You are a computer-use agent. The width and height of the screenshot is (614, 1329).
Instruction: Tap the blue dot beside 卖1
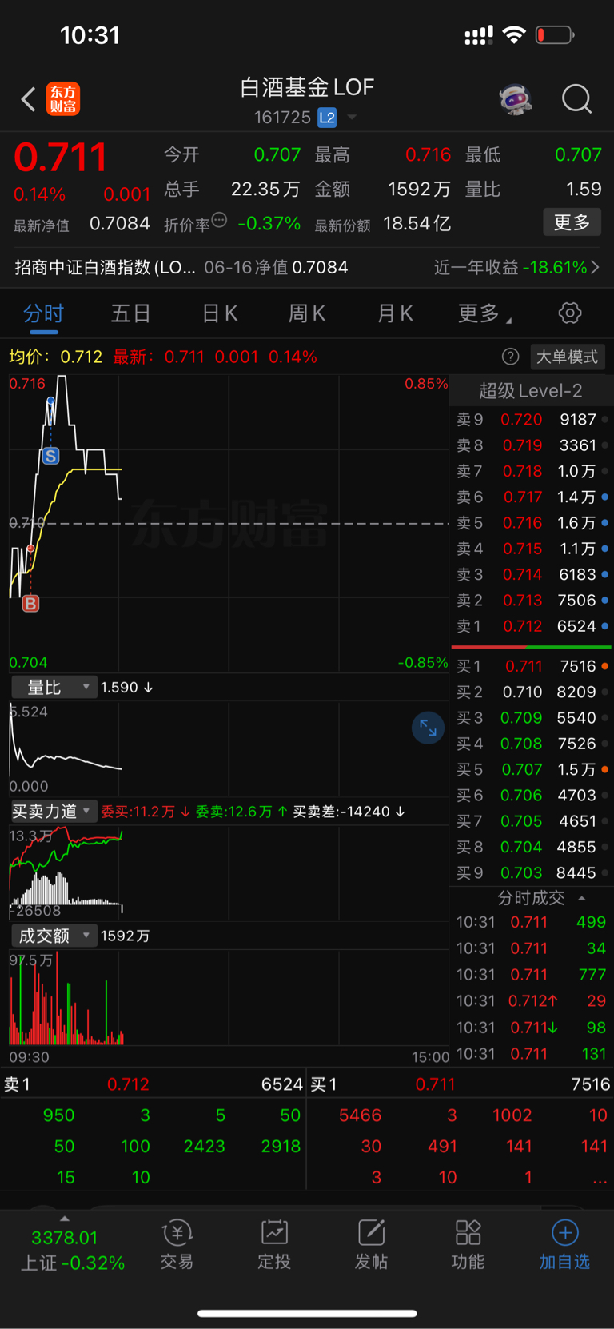[x=605, y=626]
